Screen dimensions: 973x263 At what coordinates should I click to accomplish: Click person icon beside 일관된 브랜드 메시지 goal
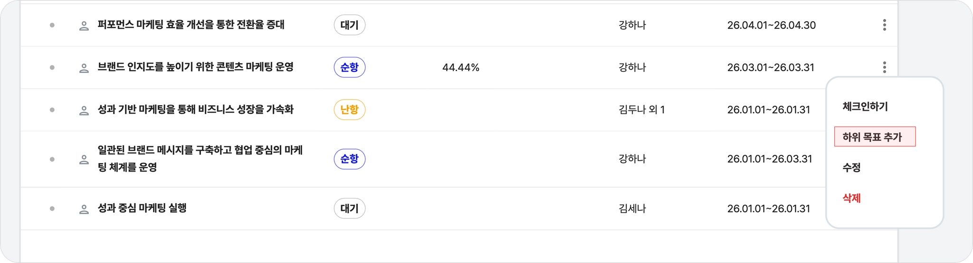coord(84,159)
